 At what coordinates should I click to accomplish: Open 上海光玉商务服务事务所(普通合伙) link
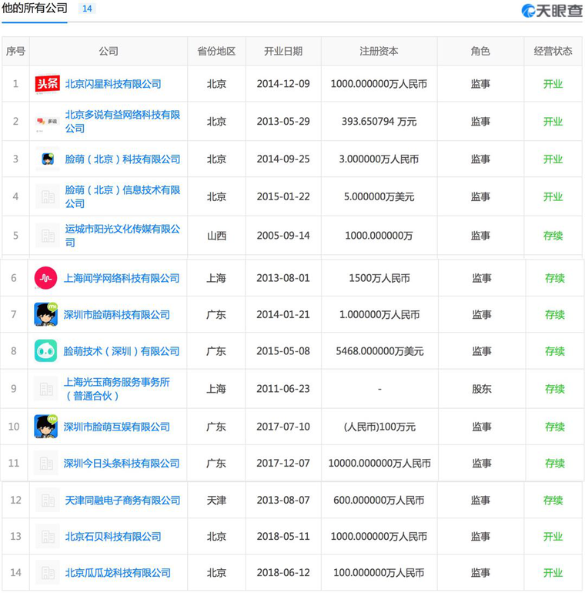[116, 389]
